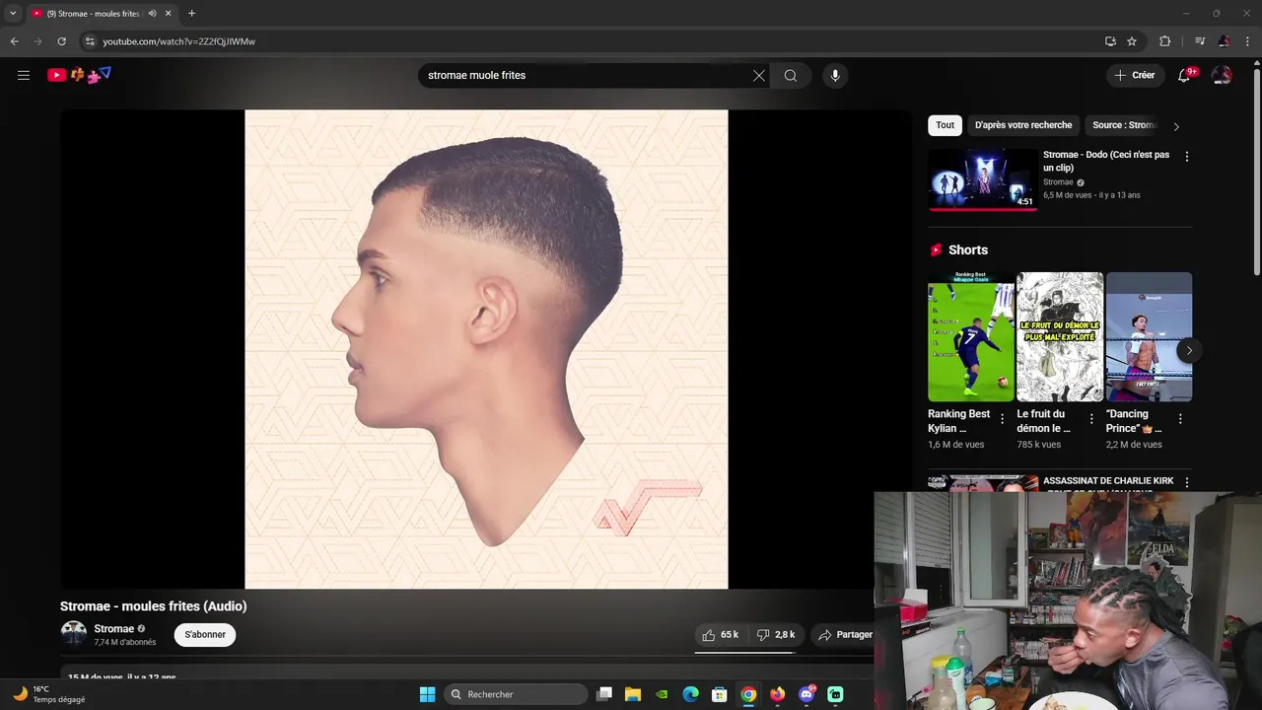Viewport: 1262px width, 710px height.
Task: Dislike the video showing 2,8 k
Action: [775, 635]
